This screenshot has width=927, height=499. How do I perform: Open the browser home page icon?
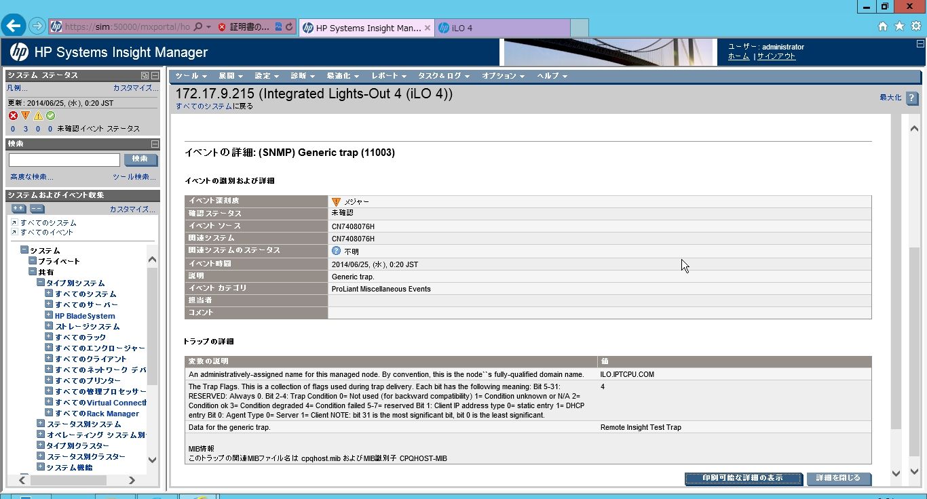(x=883, y=26)
